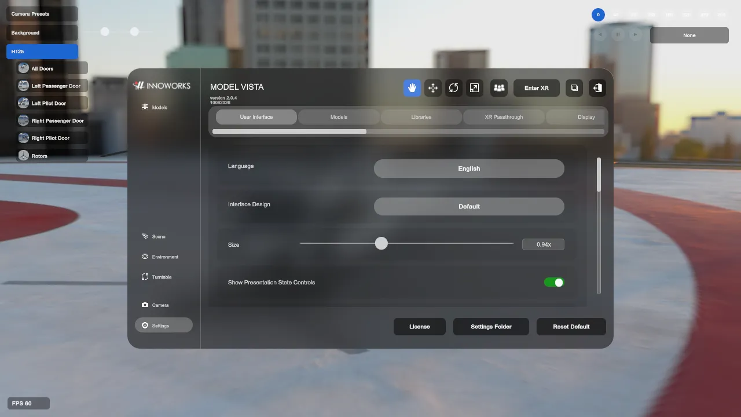Click the Environment icon in sidebar
Screen dimensions: 741x417
(x=145, y=257)
